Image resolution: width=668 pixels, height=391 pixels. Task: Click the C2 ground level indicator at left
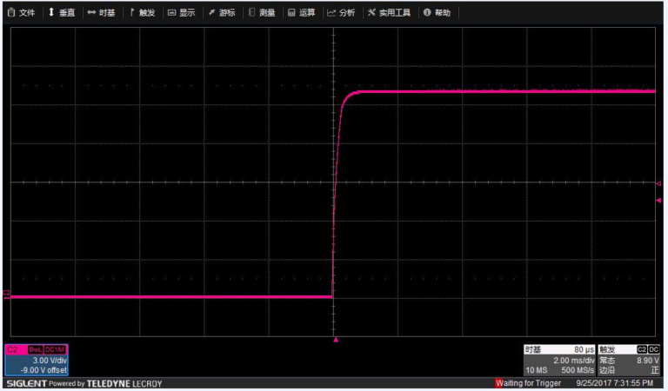coord(8,295)
